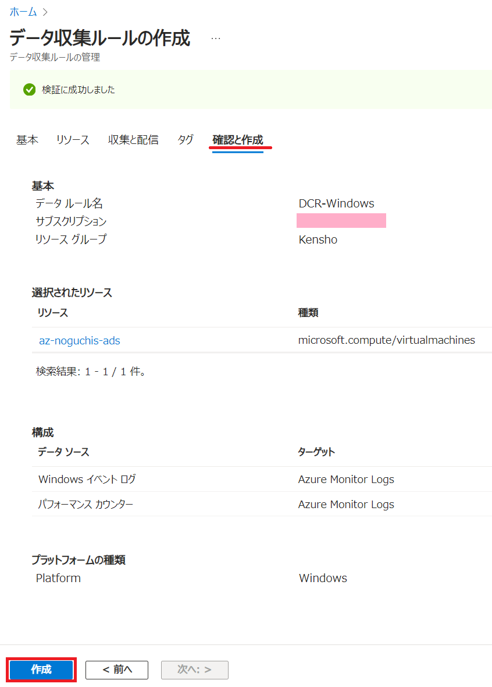
Task: Click the ターゲット column header
Action: click(x=316, y=452)
